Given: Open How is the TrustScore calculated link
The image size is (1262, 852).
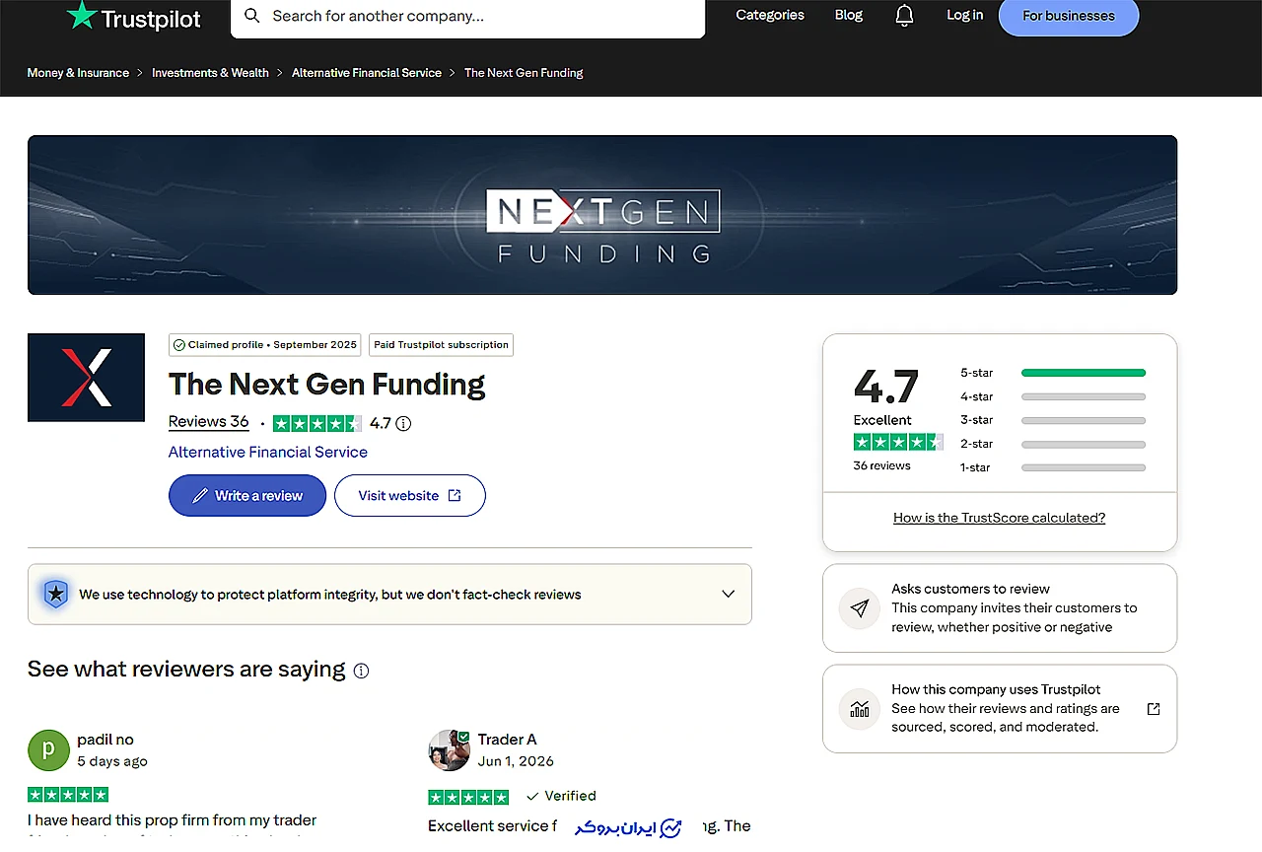Looking at the screenshot, I should point(999,518).
